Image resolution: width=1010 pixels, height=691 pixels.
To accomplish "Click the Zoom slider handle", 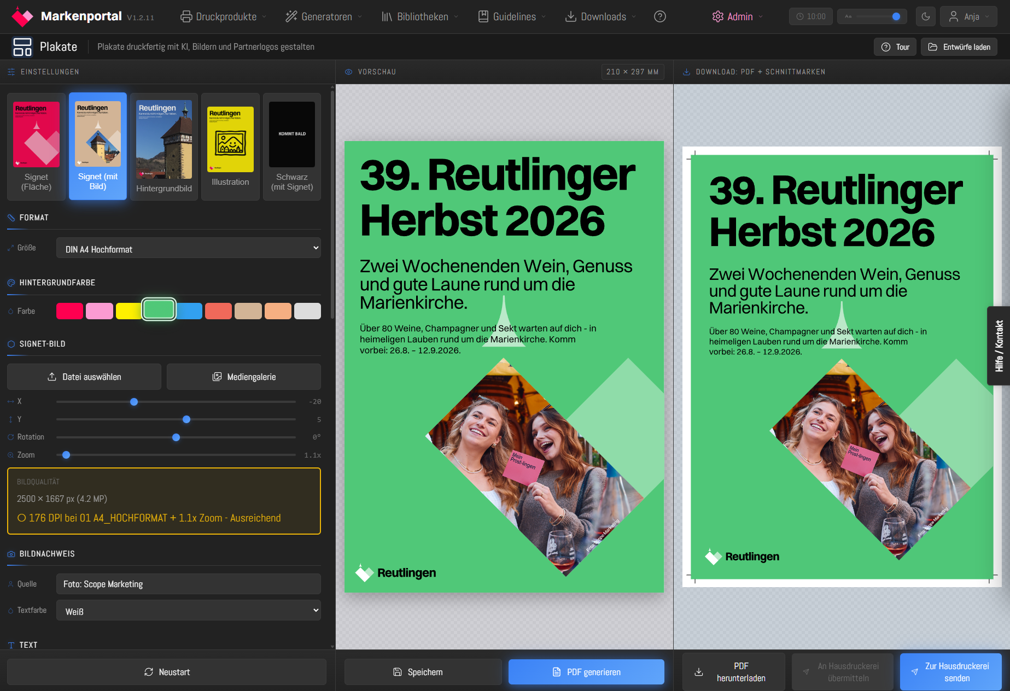I will coord(66,455).
